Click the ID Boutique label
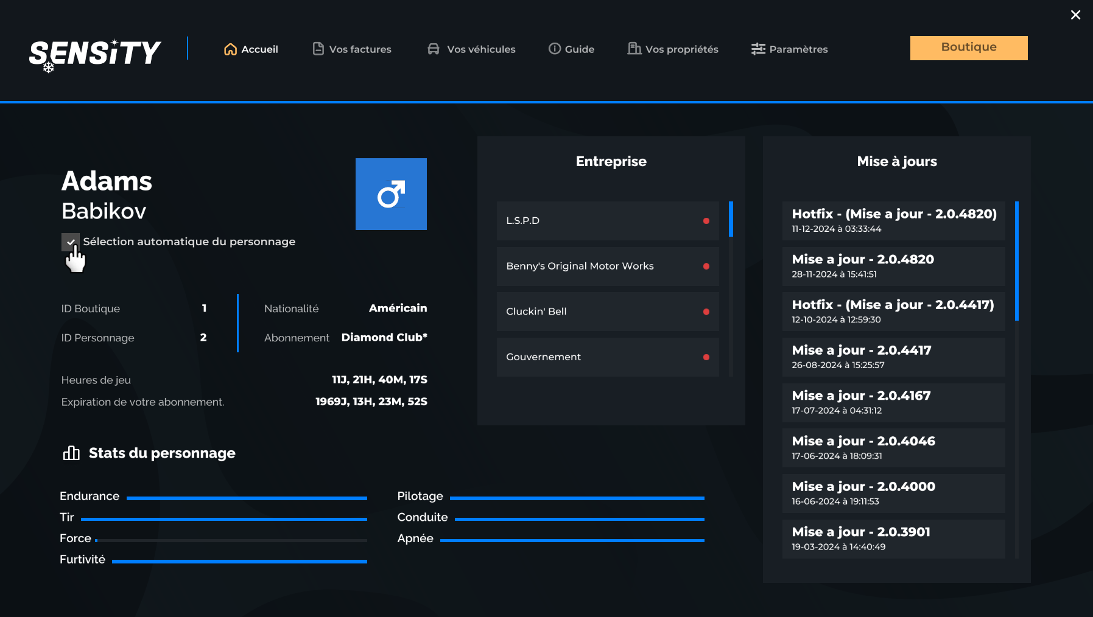 coord(91,308)
